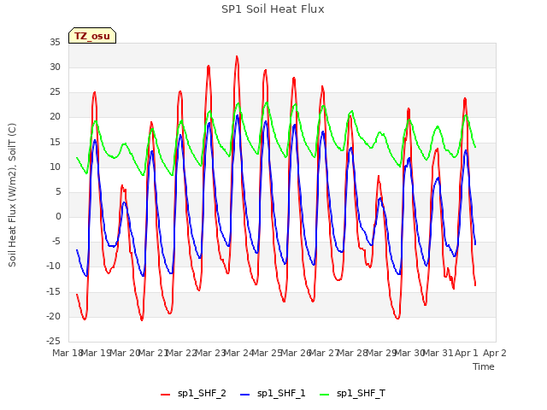Click the green sp1_SHF_T legend swatch
Viewport: 547px width, 410px height.
(x=325, y=394)
